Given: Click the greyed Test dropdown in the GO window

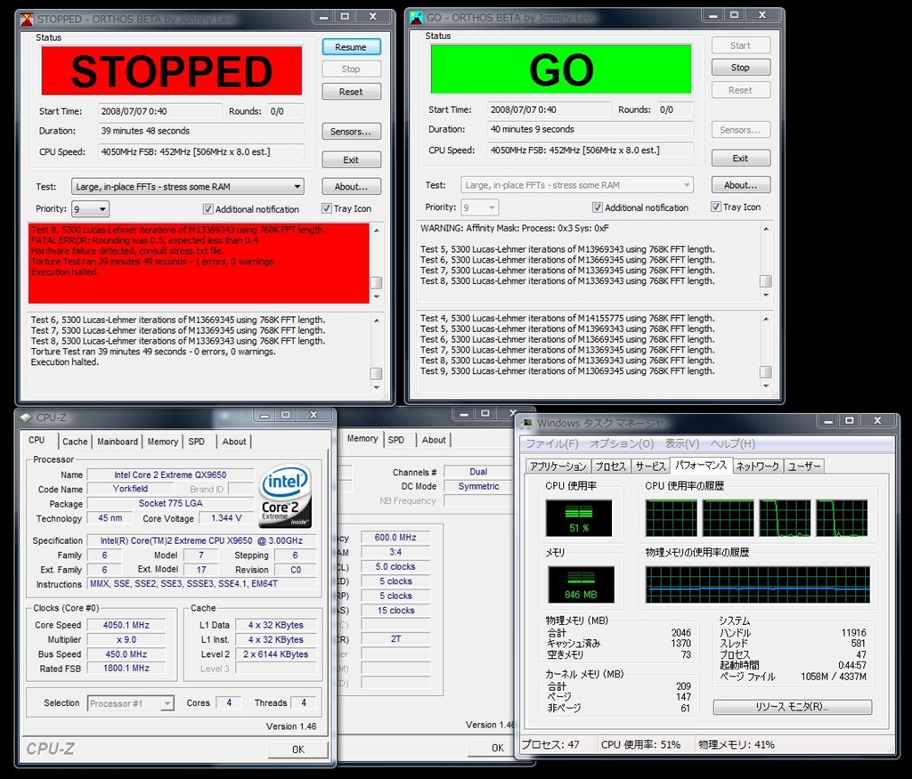Looking at the screenshot, I should pos(577,185).
